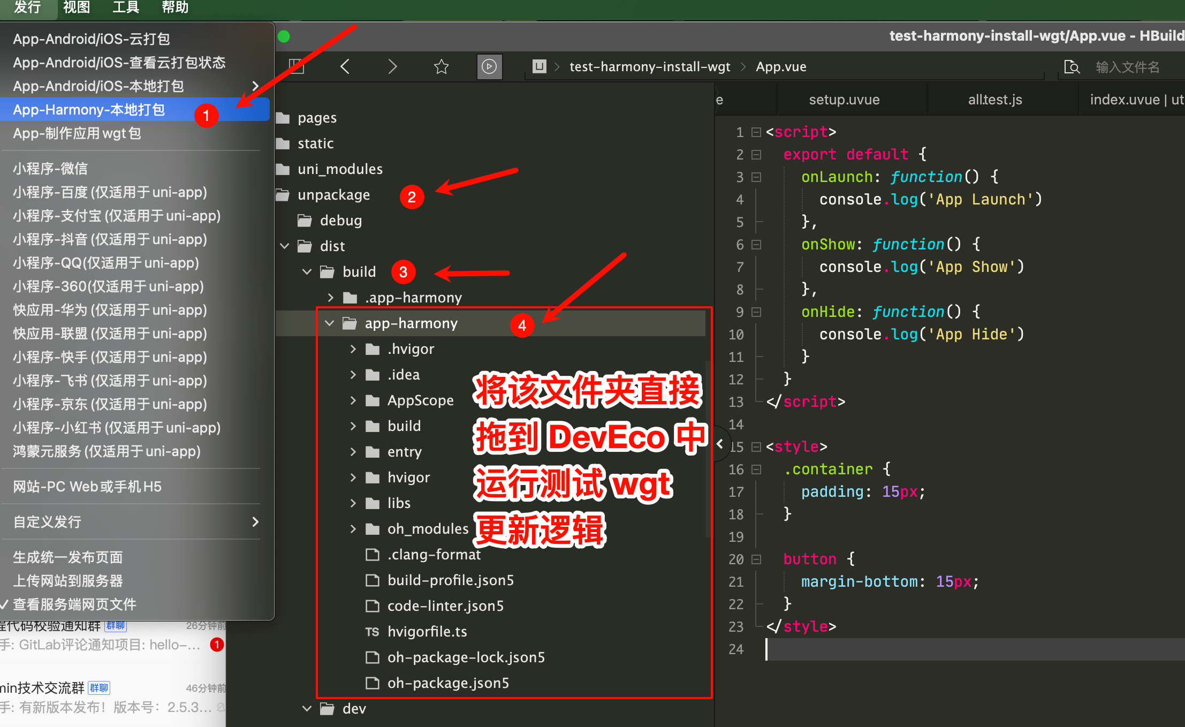Toggle fold marker on line 15 style tag

click(756, 446)
